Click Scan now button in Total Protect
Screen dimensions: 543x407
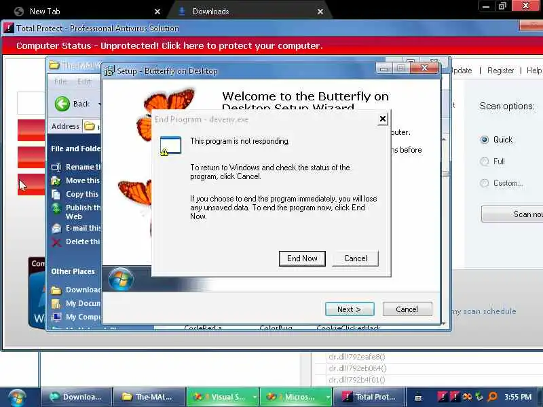pos(512,214)
